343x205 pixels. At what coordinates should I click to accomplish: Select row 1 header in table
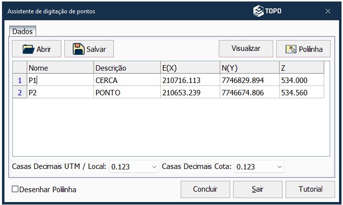(x=20, y=80)
